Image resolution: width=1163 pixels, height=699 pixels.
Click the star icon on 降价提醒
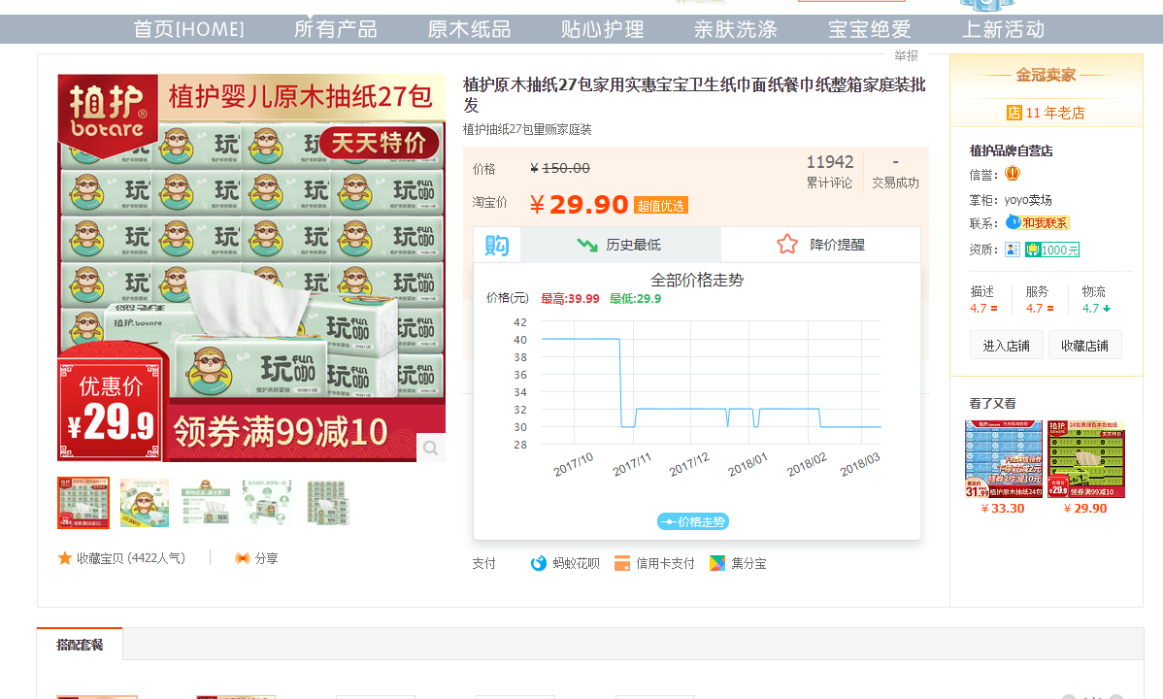pos(787,244)
